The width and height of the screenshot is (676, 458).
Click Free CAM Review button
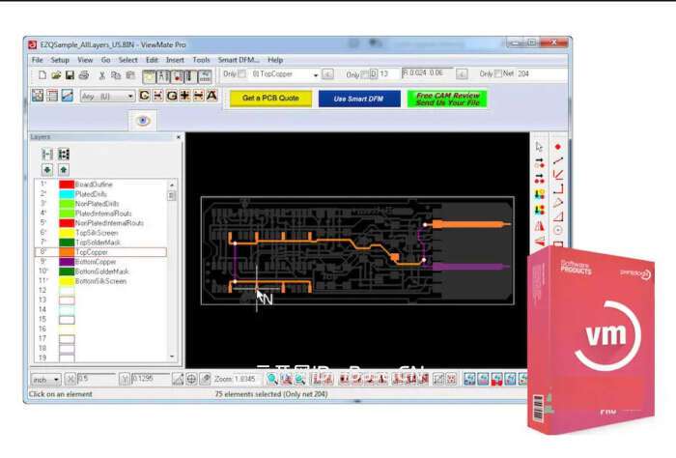tap(447, 99)
